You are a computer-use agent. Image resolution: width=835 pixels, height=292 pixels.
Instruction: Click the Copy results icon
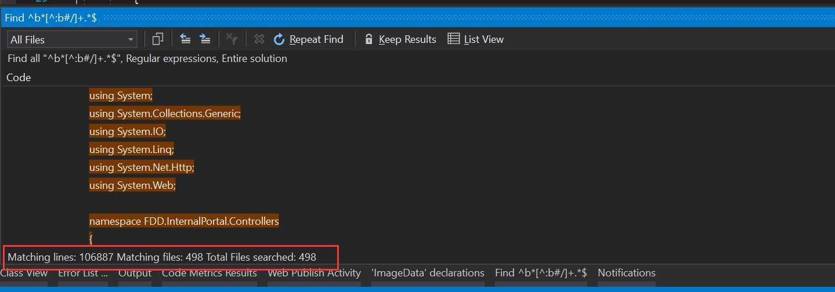click(157, 39)
